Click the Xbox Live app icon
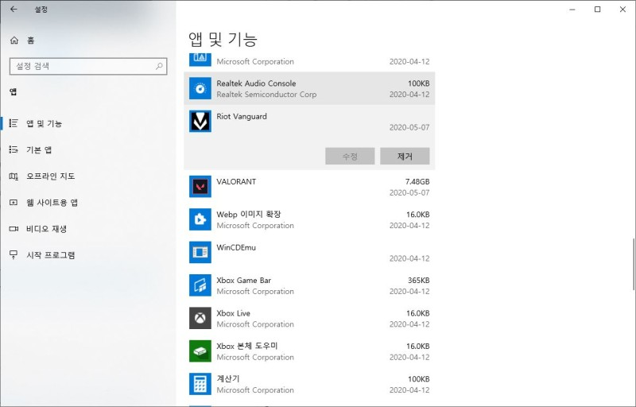 200,318
